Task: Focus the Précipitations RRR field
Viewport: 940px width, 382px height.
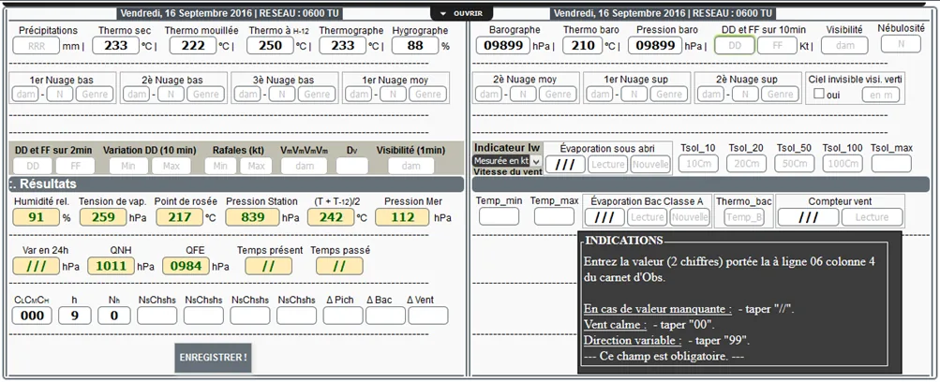Action: [x=36, y=46]
